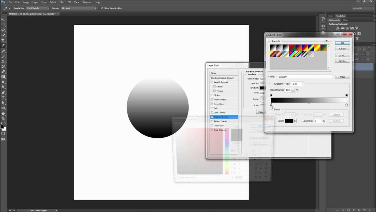Enable the Satin effect
This screenshot has height=212, width=376.
[212, 108]
